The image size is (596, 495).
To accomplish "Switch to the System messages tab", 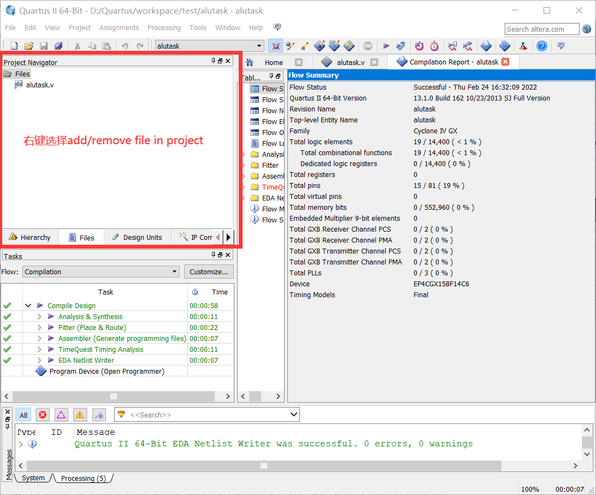I will pos(33,478).
